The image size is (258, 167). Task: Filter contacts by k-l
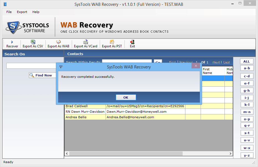pos(247,104)
